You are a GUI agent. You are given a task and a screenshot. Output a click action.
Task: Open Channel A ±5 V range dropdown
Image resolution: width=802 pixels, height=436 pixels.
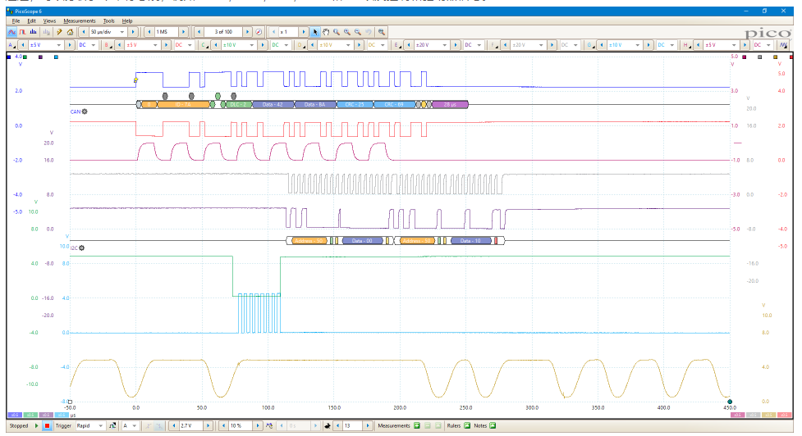(44, 45)
